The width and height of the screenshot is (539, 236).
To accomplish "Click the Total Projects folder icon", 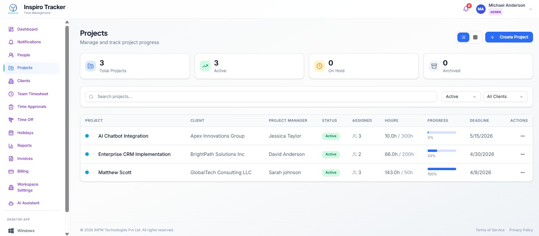I will coord(90,66).
